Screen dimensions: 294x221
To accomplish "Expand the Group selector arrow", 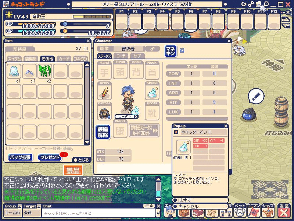I will coord(20,206).
